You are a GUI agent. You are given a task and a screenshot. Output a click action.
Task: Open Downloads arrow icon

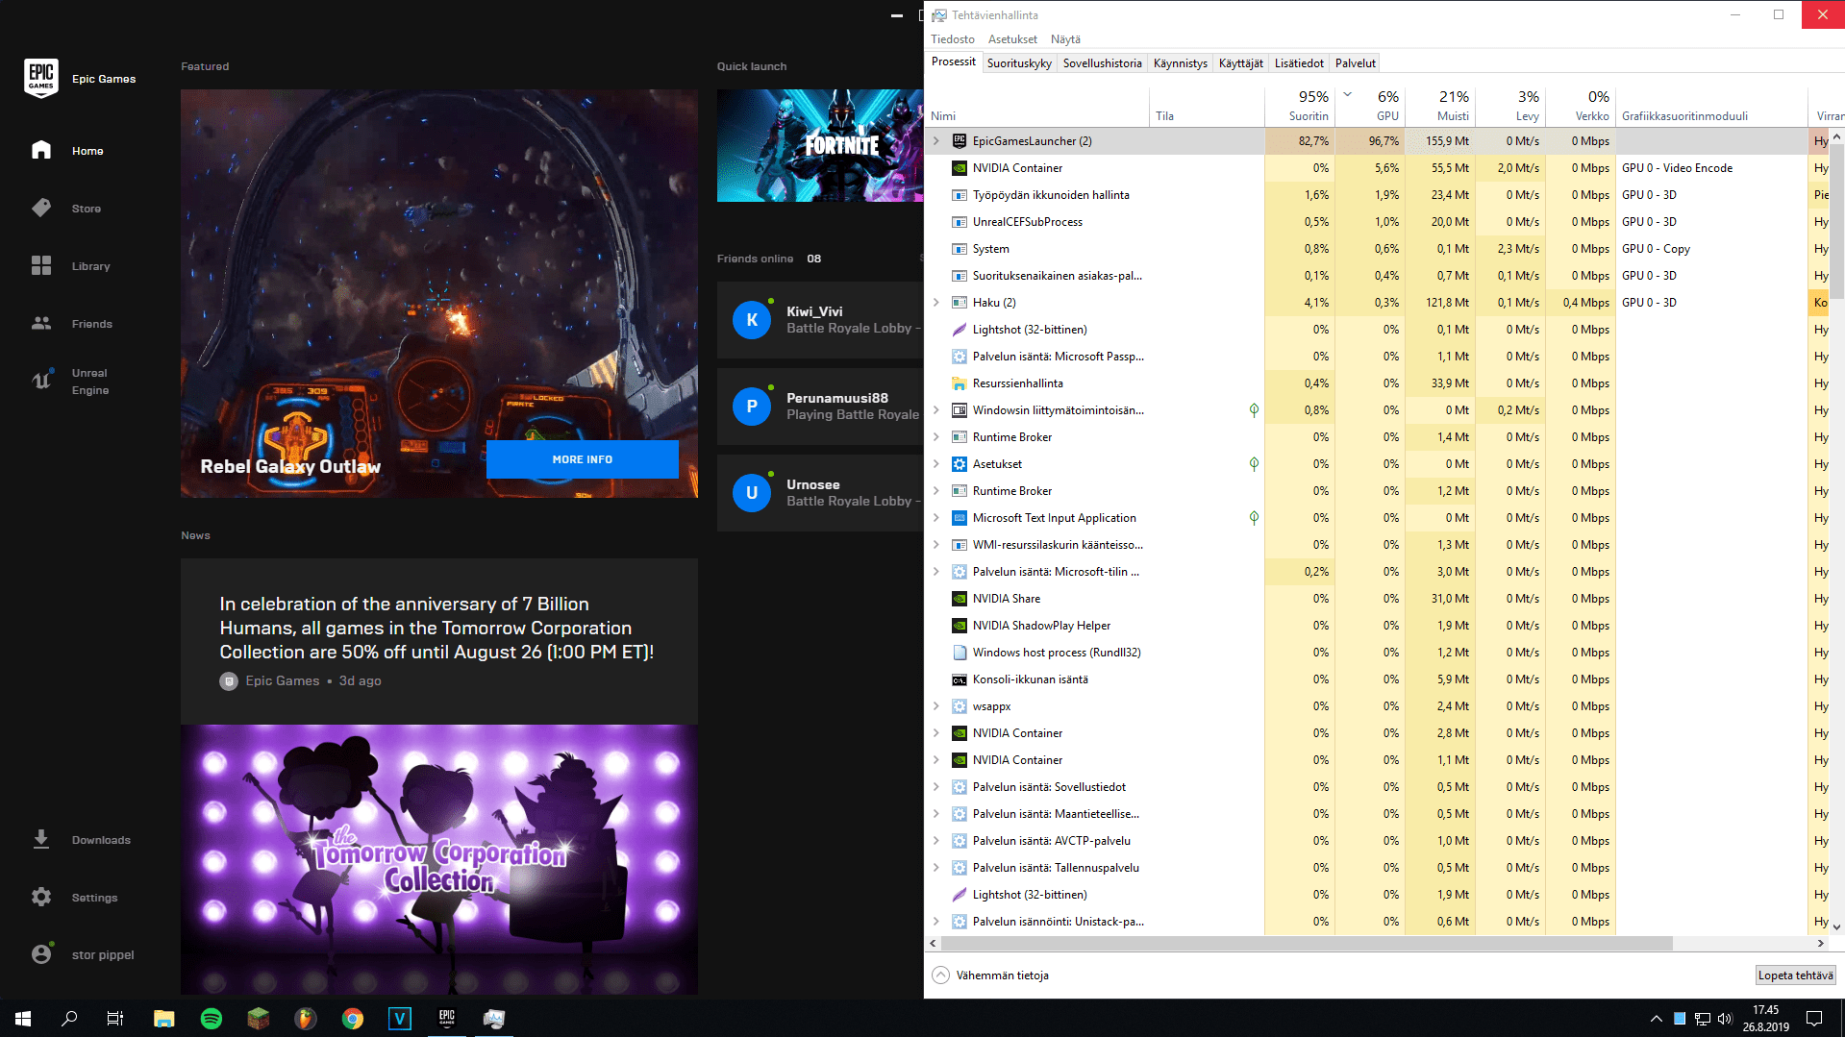point(41,839)
